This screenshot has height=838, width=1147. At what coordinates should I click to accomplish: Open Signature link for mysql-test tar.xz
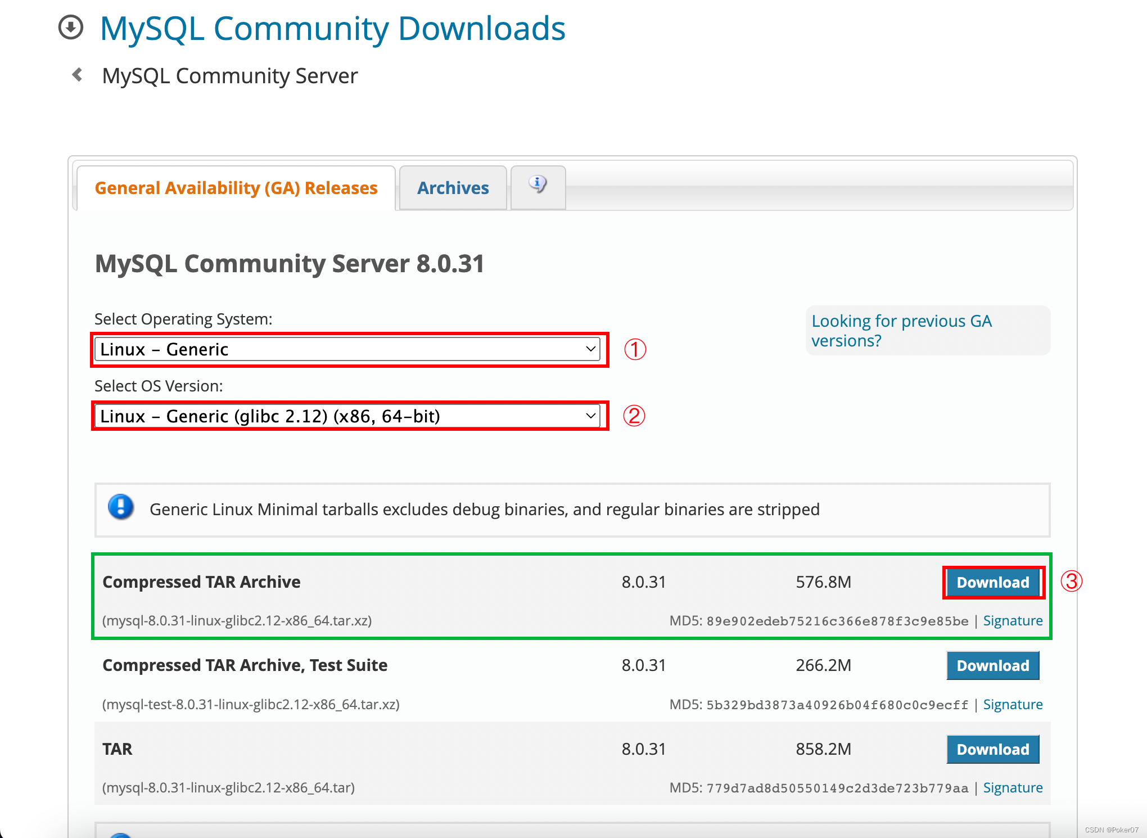pos(1013,705)
